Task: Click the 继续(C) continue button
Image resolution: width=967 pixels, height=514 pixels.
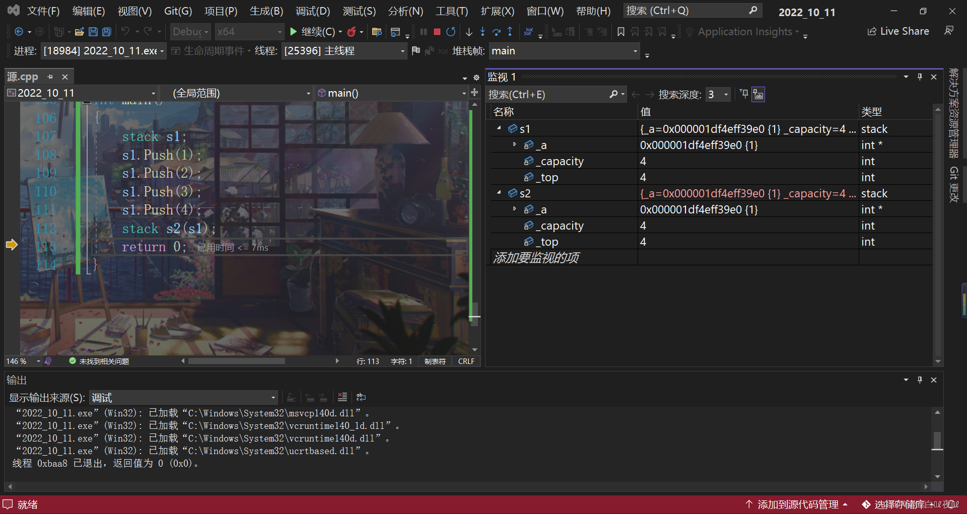Action: tap(313, 32)
